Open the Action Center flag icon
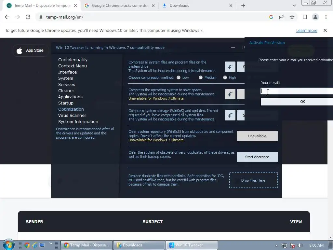The width and height of the screenshot is (333, 250). [x=292, y=245]
